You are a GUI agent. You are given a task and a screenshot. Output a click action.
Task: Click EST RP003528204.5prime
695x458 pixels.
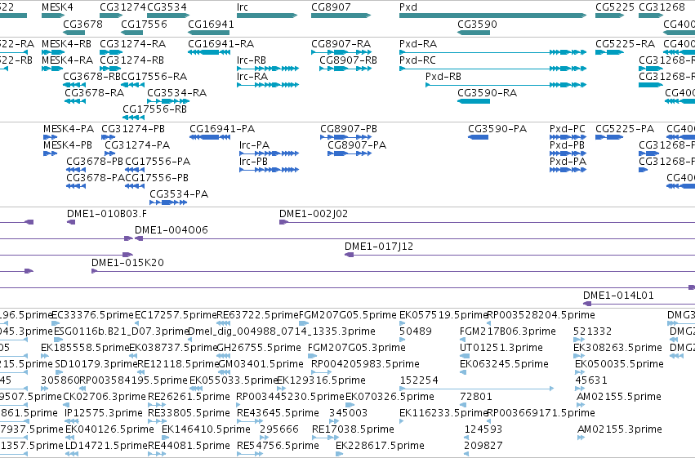[x=541, y=315]
